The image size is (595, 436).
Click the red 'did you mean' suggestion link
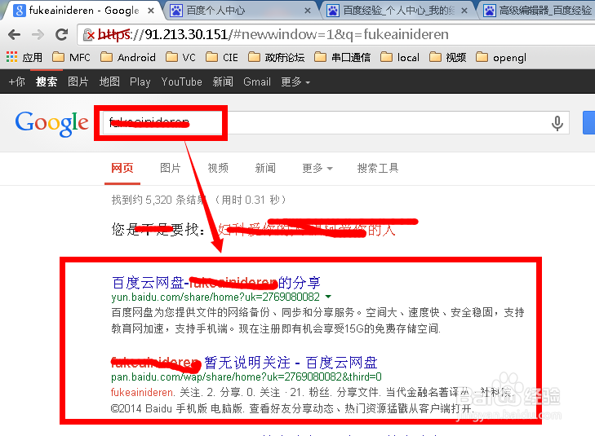coord(307,229)
